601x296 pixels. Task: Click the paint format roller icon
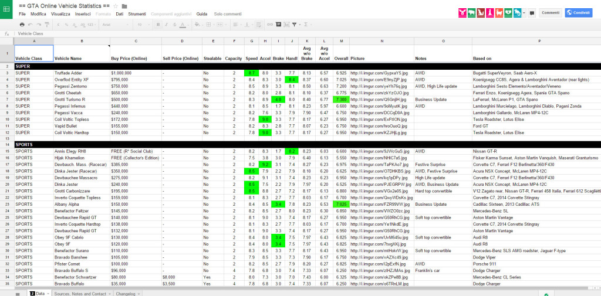[x=47, y=25]
